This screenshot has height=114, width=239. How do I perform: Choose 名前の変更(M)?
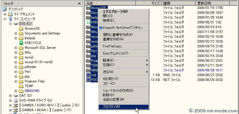pyautogui.click(x=123, y=100)
